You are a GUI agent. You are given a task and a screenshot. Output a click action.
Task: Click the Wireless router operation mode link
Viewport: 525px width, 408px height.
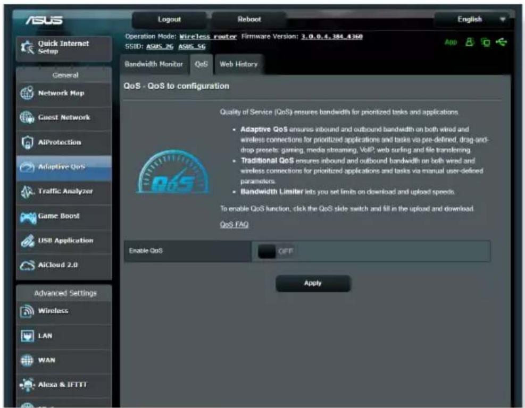click(x=208, y=37)
